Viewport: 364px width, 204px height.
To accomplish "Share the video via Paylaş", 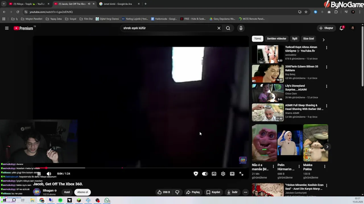I will coord(193,192).
